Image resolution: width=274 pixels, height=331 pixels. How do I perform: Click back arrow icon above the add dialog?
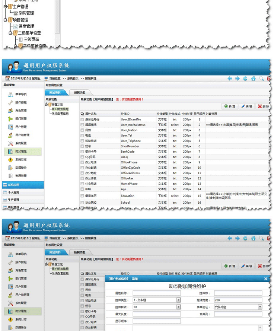[x=230, y=238]
